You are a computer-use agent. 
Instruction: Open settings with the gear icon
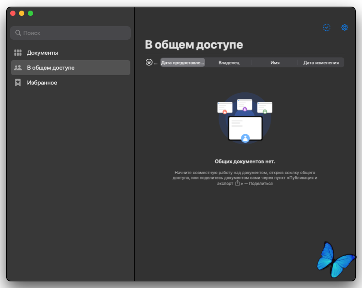pyautogui.click(x=345, y=27)
